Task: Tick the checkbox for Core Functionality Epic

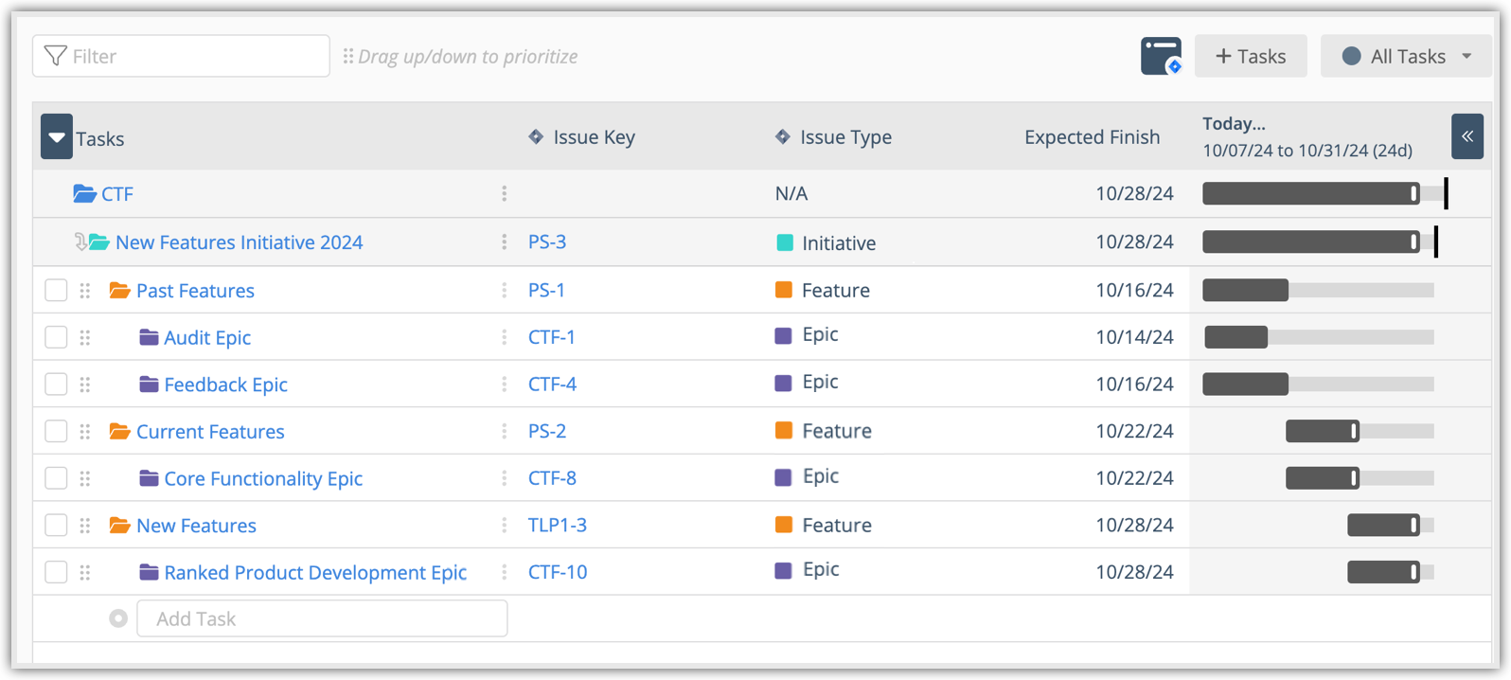Action: pos(56,478)
